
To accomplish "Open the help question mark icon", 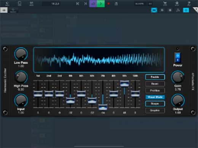I will pos(189,3).
